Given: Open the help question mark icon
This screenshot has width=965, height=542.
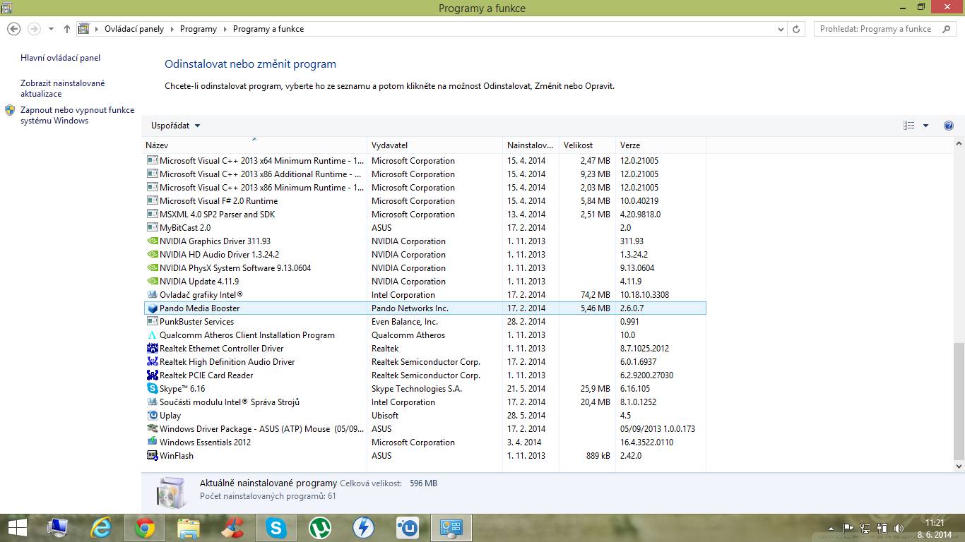Looking at the screenshot, I should click(949, 126).
